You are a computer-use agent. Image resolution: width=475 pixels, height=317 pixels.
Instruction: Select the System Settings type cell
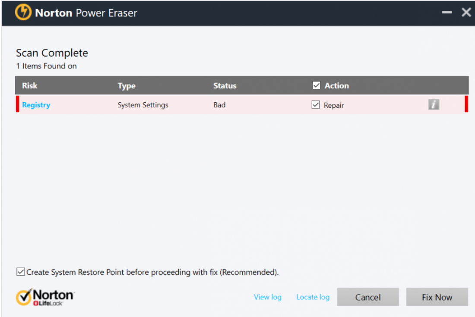143,105
